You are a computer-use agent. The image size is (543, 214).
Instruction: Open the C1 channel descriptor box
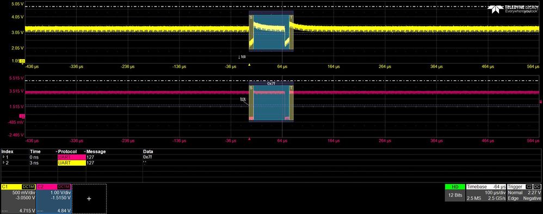[18, 199]
